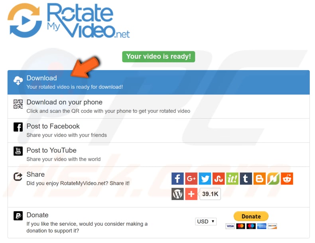Select Post to YouTube option
315x243 pixels.
click(159, 155)
